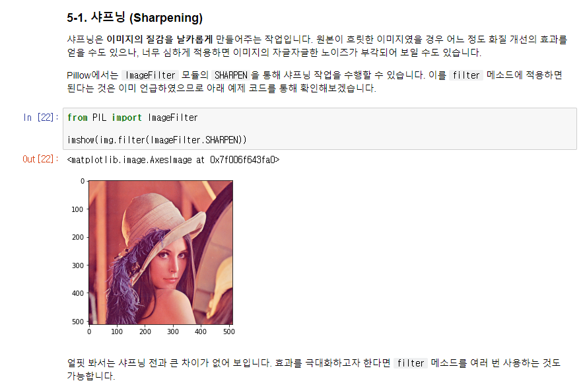Click the 5-1. 샤프닝 (Sharpening) heading
585x385 pixels.
[135, 18]
